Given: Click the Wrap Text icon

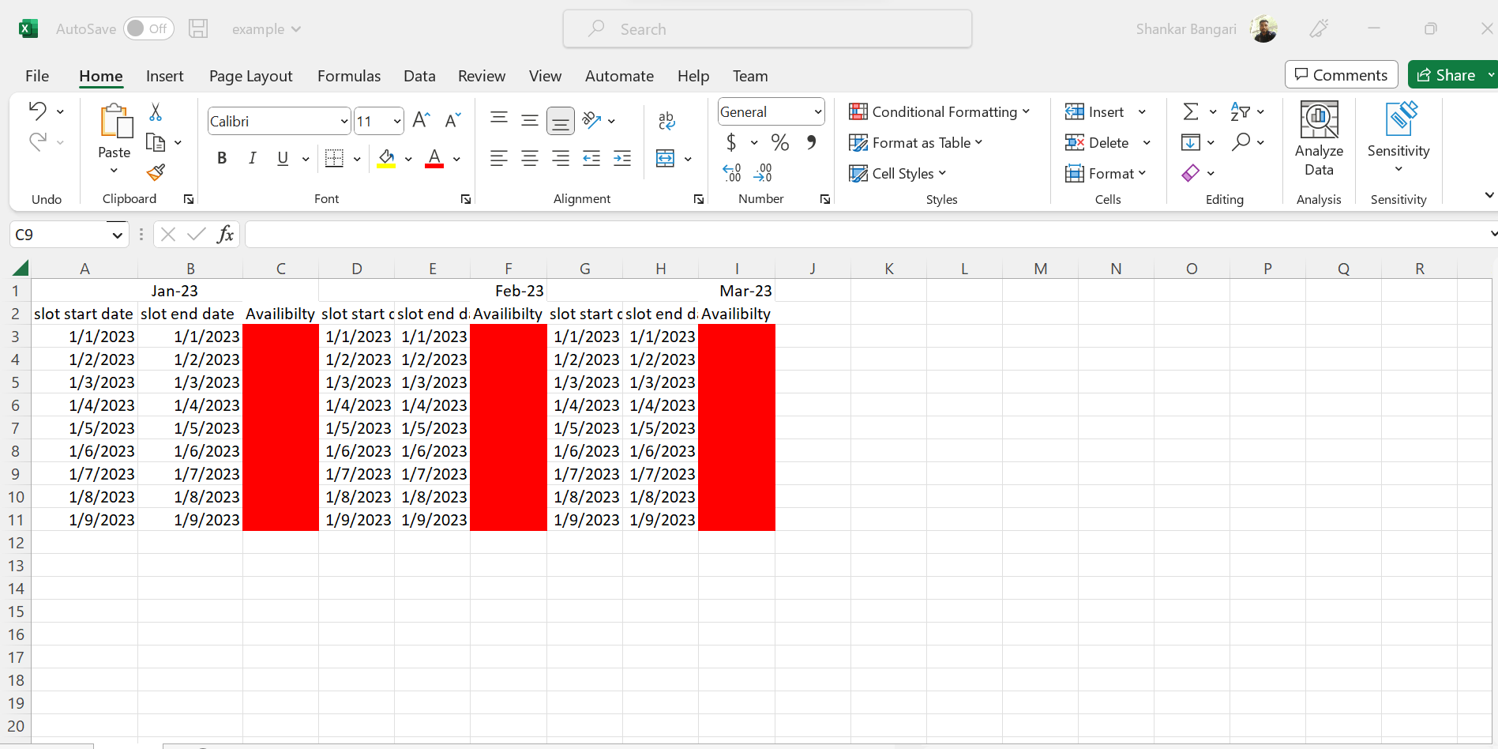Looking at the screenshot, I should click(x=666, y=120).
